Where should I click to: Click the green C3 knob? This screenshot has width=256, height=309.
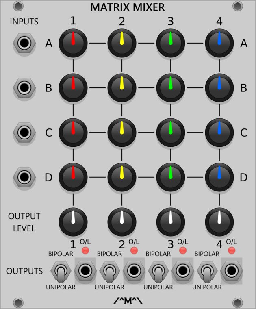(171, 133)
